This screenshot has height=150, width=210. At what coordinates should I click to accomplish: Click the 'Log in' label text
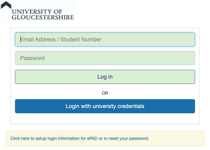click(x=105, y=77)
